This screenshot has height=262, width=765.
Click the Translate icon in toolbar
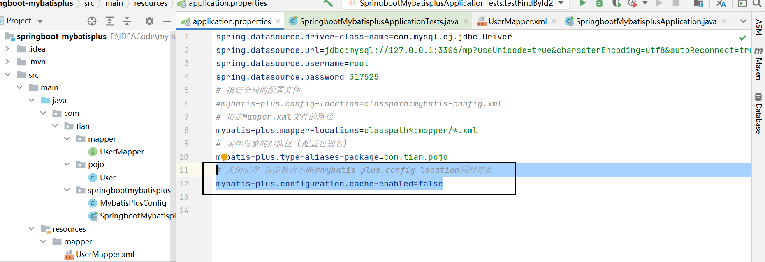[x=721, y=3]
